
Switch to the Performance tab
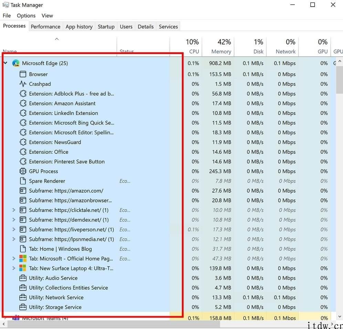(45, 26)
